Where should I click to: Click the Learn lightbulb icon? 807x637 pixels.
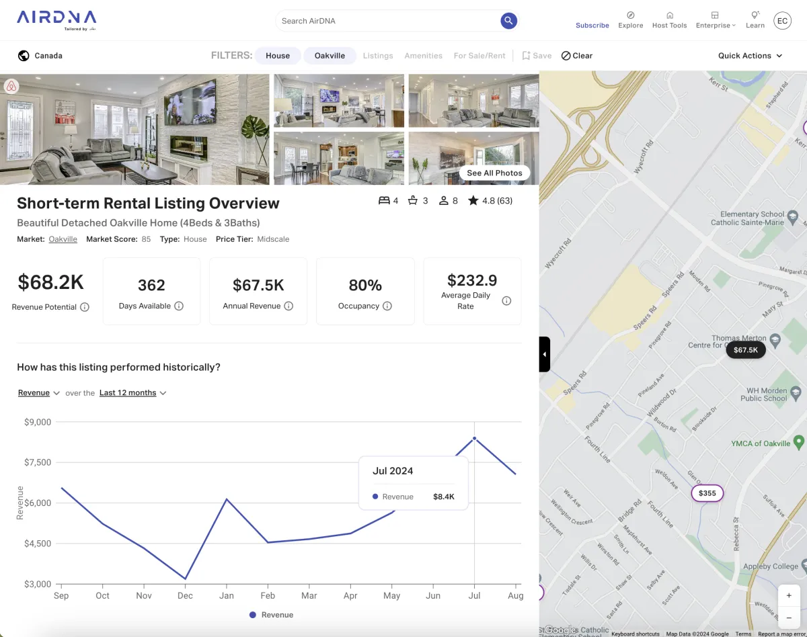point(755,15)
